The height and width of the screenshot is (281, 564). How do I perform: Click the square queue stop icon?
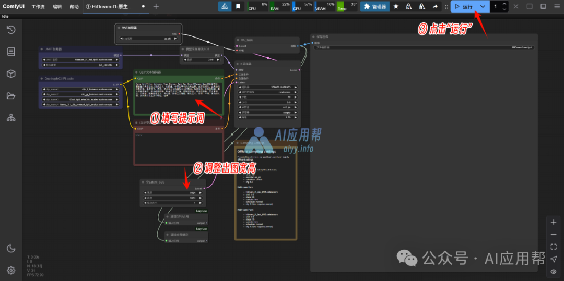tap(530, 6)
